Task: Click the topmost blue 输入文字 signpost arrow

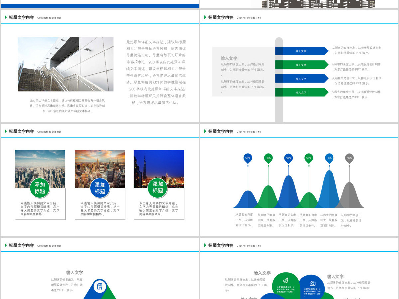Action: [x=302, y=51]
